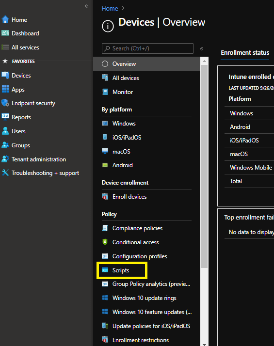Click the 'No data to display' text
Viewport: 274px width, 346px height.
point(251,232)
